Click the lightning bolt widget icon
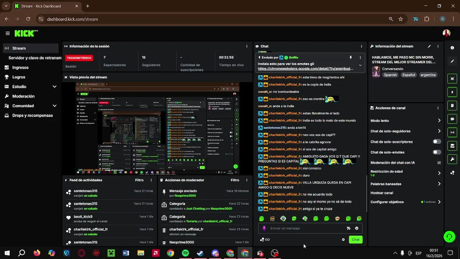Screen dimensions: 460x259 pyautogui.click(x=452, y=92)
